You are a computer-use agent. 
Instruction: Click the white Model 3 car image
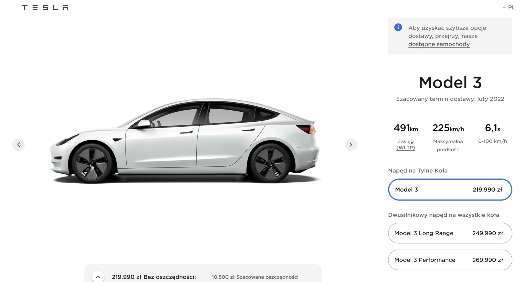(x=185, y=141)
